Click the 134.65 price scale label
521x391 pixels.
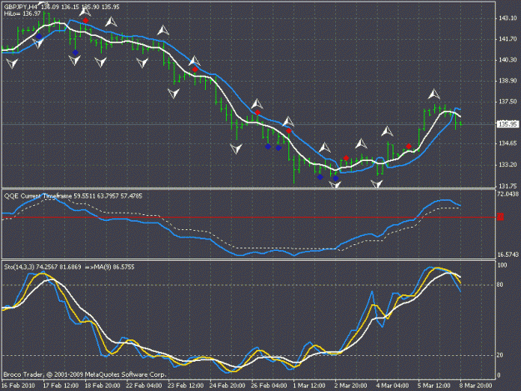(508, 143)
